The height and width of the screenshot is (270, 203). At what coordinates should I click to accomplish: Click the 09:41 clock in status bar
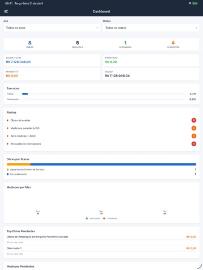(8, 3)
